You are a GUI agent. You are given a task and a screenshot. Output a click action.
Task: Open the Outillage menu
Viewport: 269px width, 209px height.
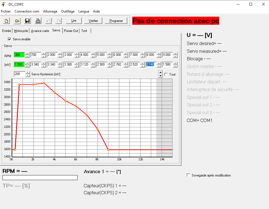click(x=68, y=11)
